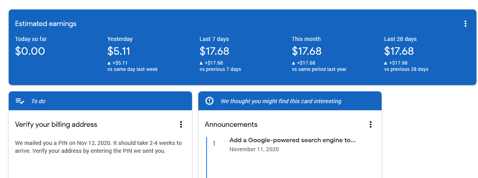Viewport: 478px width, 178px height.
Task: Open the Google-powered search engine announcement
Action: tap(292, 140)
